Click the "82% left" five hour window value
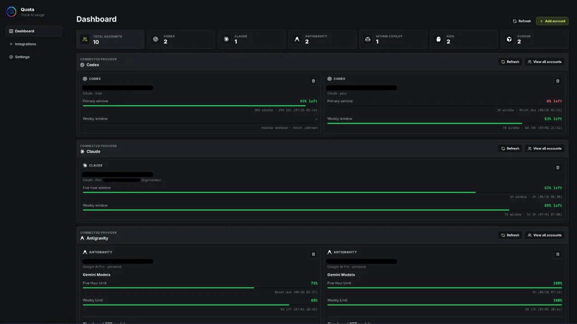 553,188
